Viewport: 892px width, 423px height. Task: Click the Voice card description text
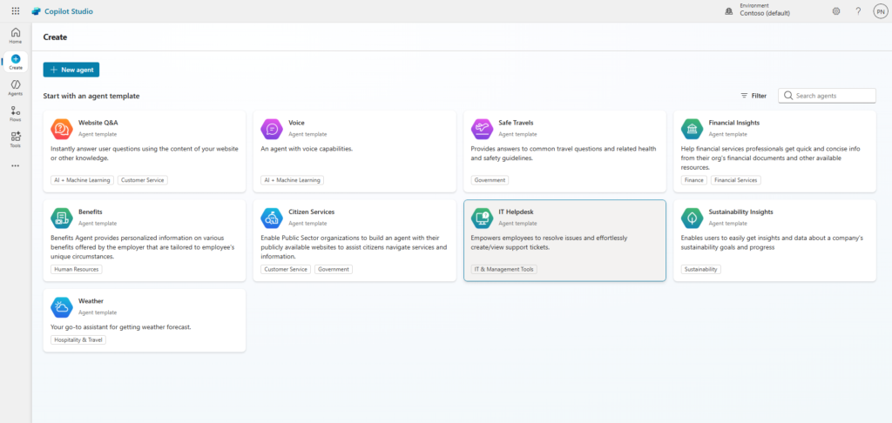307,148
